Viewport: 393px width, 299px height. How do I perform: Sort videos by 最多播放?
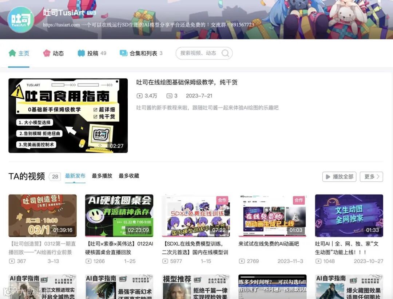pos(102,176)
